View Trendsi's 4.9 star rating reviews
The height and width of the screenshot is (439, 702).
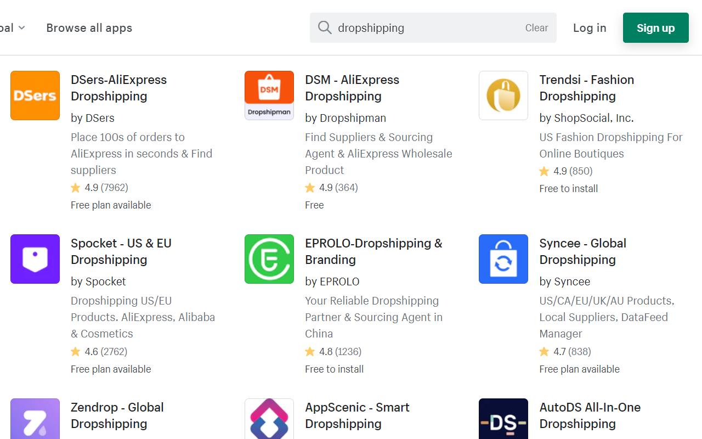click(x=565, y=171)
